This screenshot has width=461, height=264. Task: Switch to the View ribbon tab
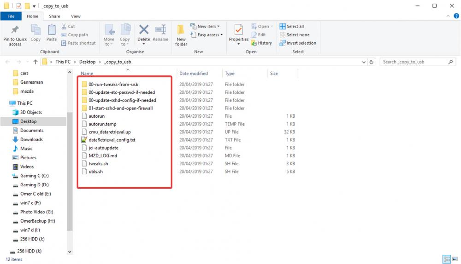pyautogui.click(x=76, y=16)
